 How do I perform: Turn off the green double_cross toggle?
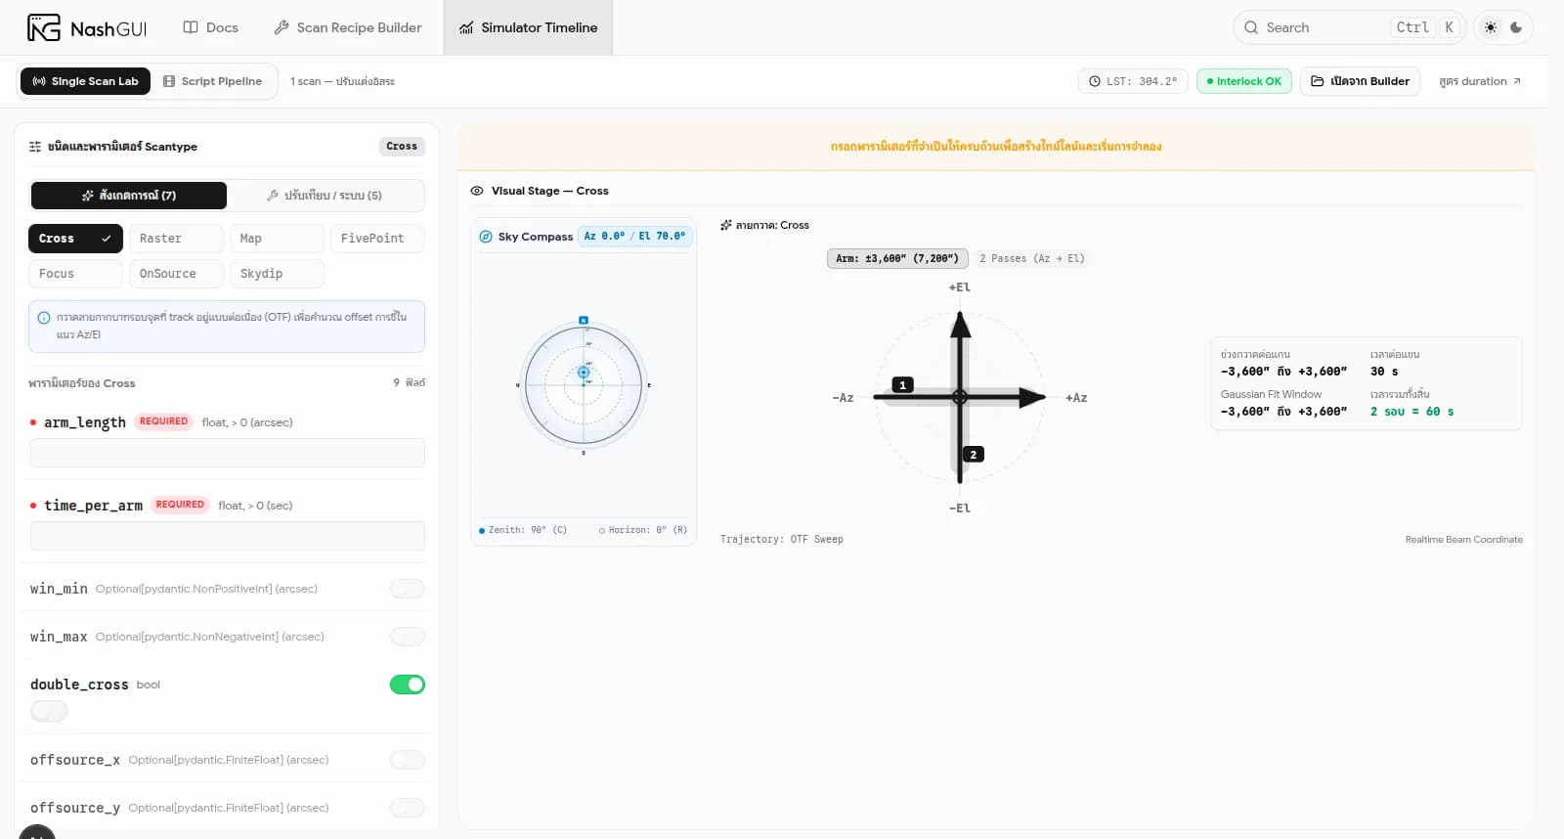(408, 684)
